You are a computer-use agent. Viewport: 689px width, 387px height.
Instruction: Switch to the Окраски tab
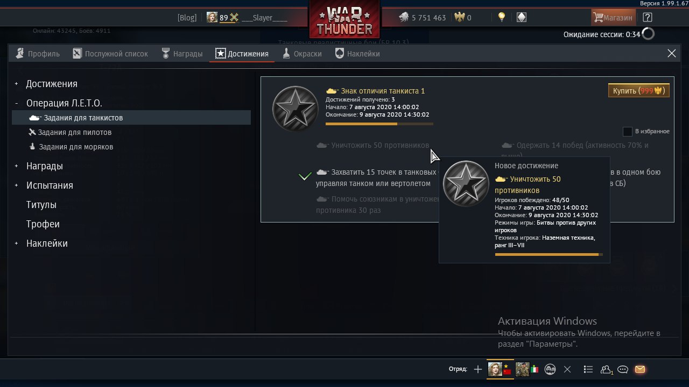click(x=302, y=54)
